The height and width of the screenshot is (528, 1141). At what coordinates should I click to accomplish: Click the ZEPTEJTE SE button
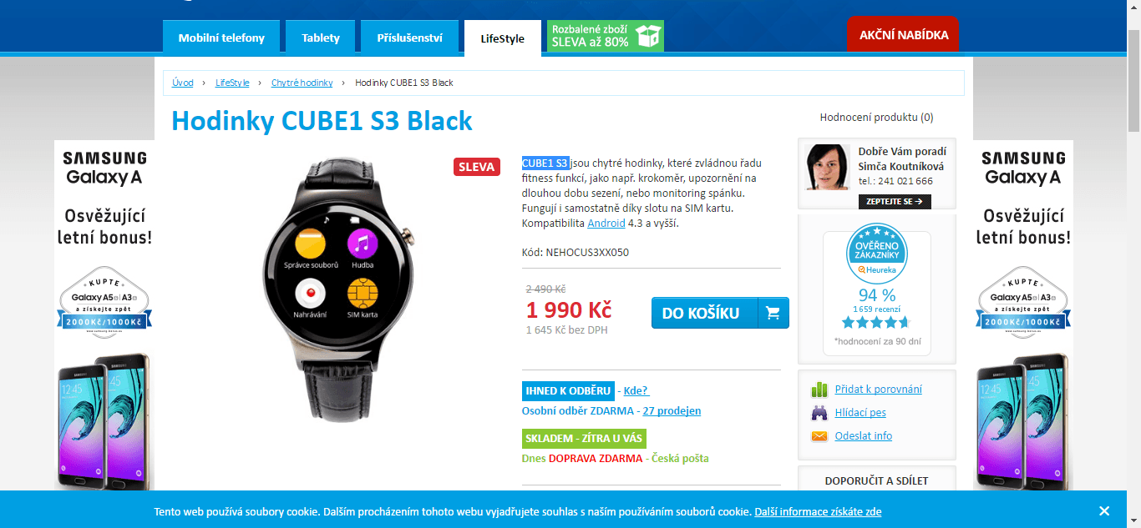point(895,201)
